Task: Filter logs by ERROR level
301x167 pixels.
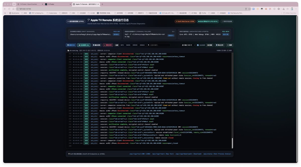Action: coord(135,45)
